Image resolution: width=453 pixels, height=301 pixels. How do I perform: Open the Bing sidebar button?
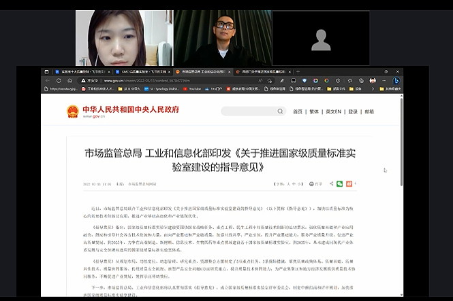[x=396, y=81]
